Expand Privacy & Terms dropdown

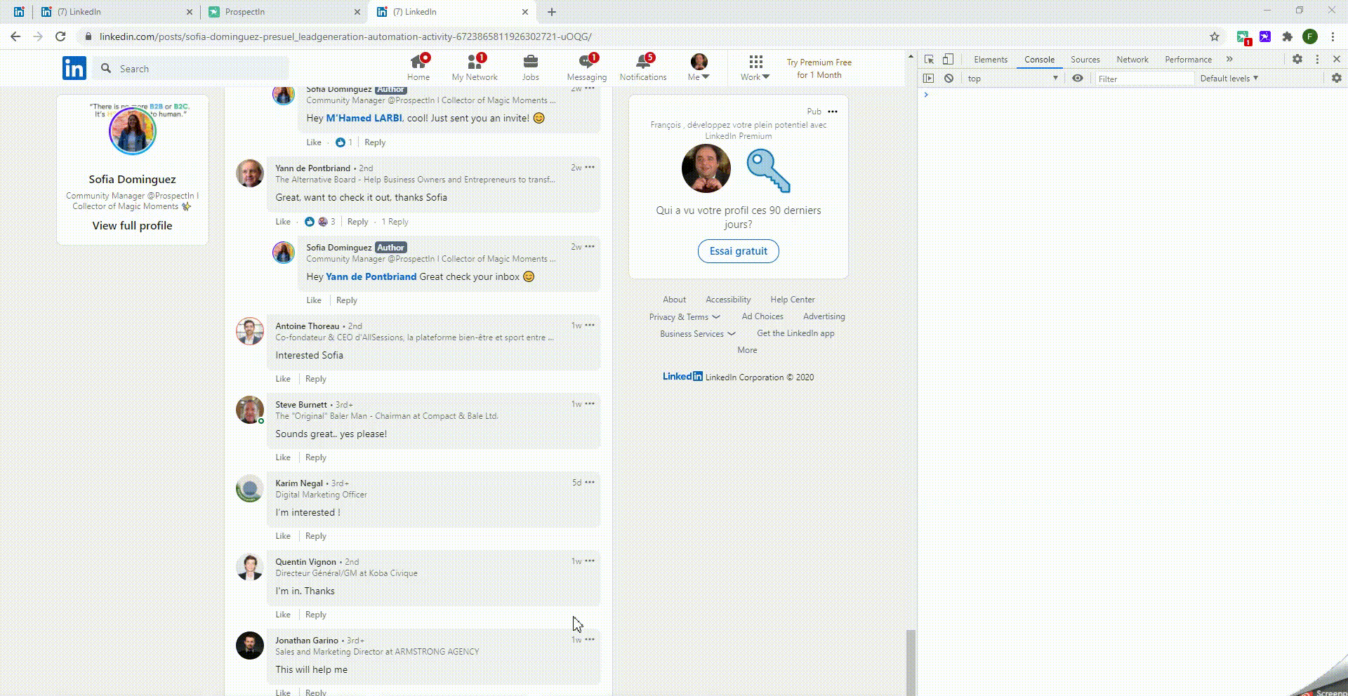point(685,317)
